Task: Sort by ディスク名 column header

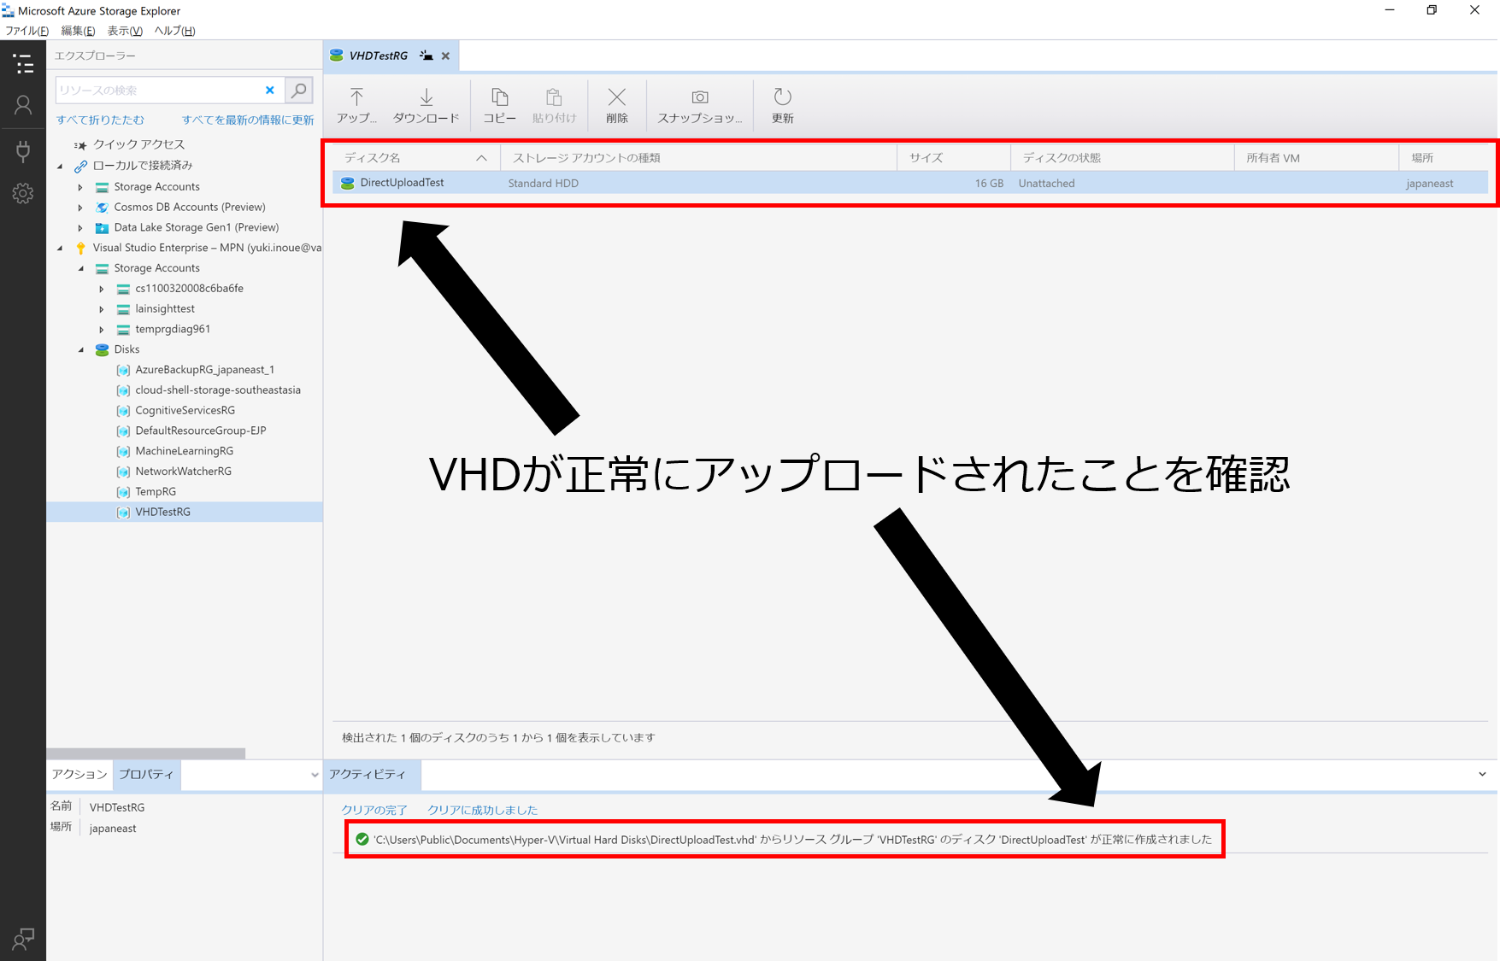Action: (416, 158)
